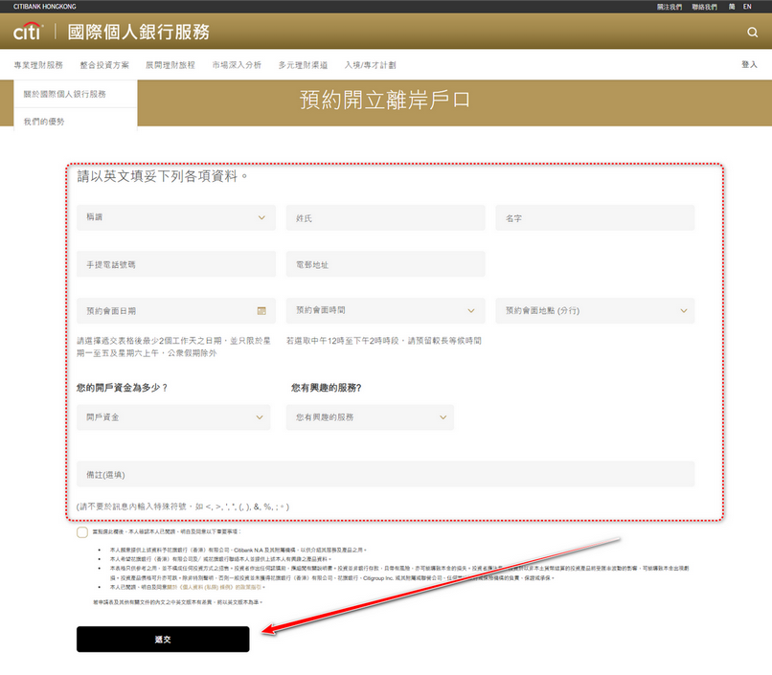Select the 入境/專才計劃 menu item

370,65
